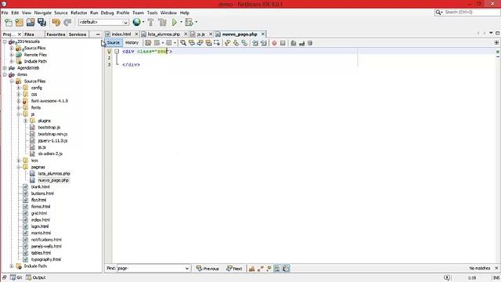Toggle code fold on line 1
This screenshot has width=501, height=282.
(117, 51)
